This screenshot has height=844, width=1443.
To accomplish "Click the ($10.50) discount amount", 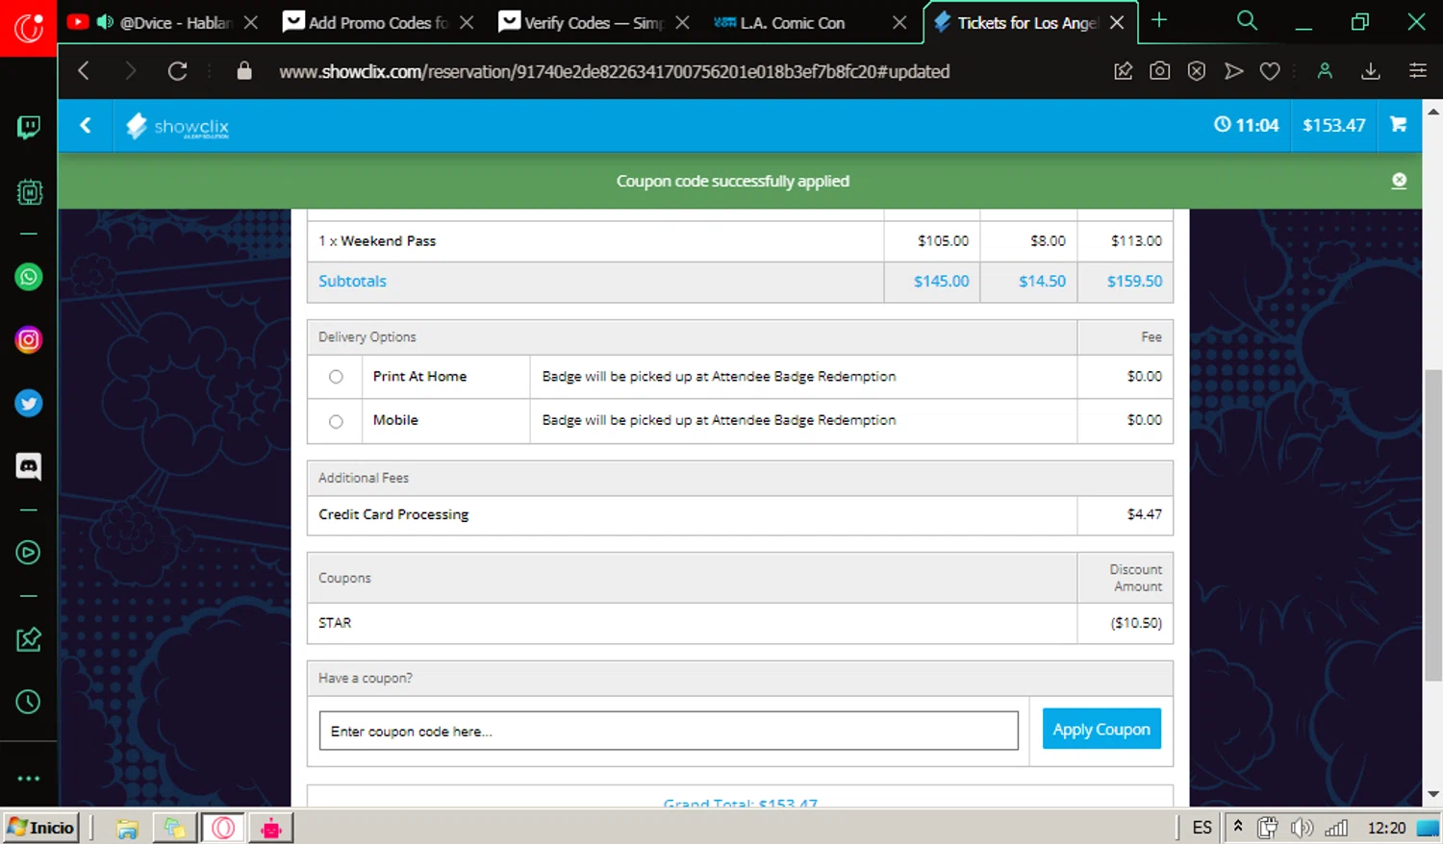I will [x=1136, y=623].
